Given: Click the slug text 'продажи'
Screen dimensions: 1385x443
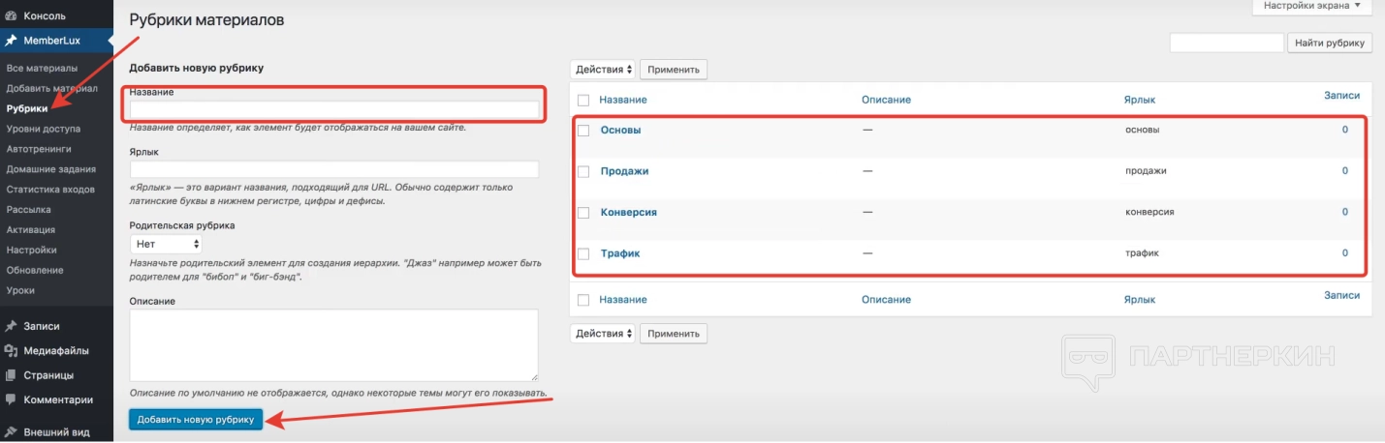Looking at the screenshot, I should [1146, 171].
